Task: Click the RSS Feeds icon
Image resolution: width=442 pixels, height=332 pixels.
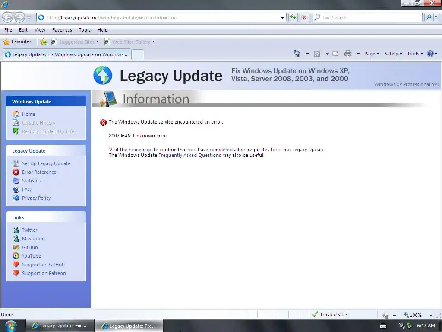Action: [317, 54]
